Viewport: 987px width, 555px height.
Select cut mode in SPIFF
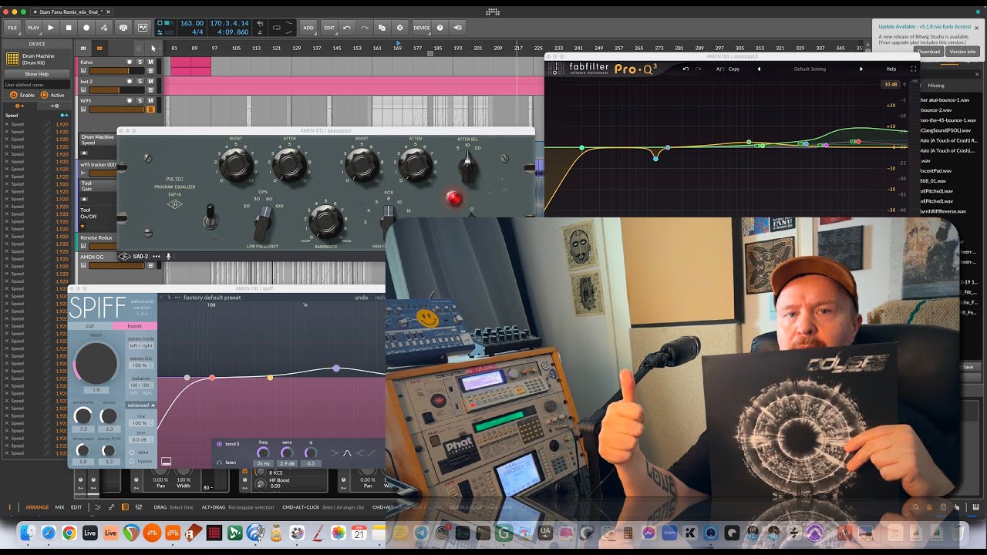(x=90, y=326)
